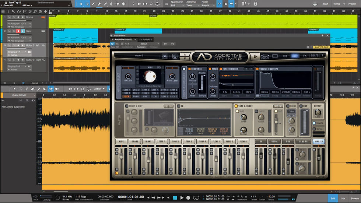The image size is (361, 203).
Task: Toggle the Pitch section enable box
Action: point(210,69)
